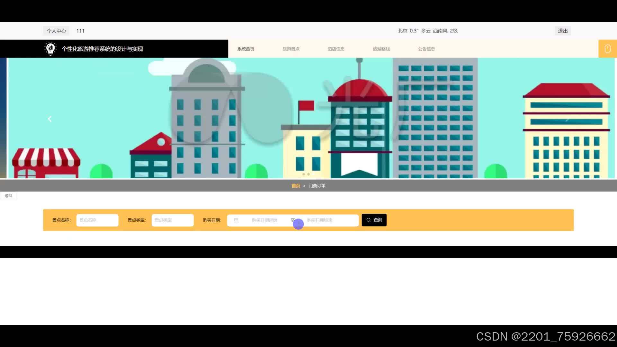
Task: Select 旅游路线 from the navigation bar
Action: 381,49
